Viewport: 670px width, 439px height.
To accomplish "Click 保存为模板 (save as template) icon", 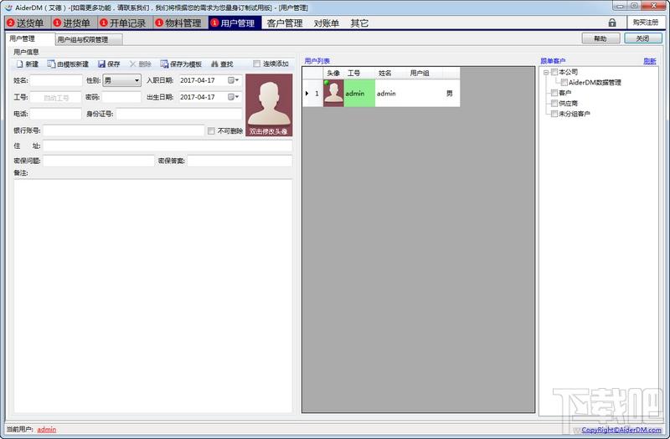I will coord(164,64).
